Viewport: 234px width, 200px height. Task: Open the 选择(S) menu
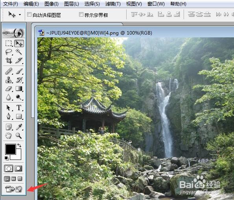pos(92,4)
